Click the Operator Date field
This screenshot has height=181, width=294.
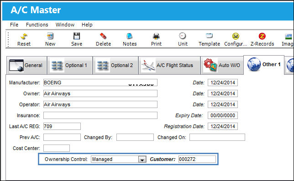(x=223, y=104)
